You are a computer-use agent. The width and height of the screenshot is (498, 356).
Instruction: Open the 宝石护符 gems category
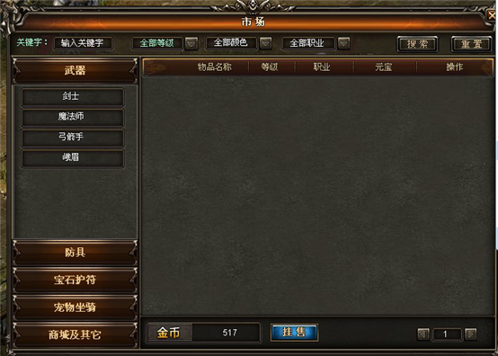76,280
